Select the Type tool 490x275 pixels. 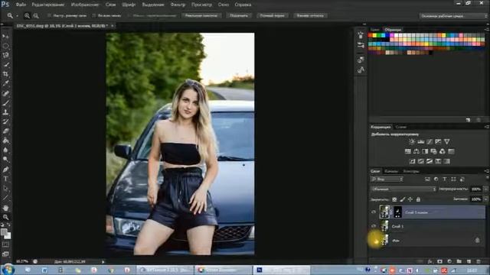[5, 179]
